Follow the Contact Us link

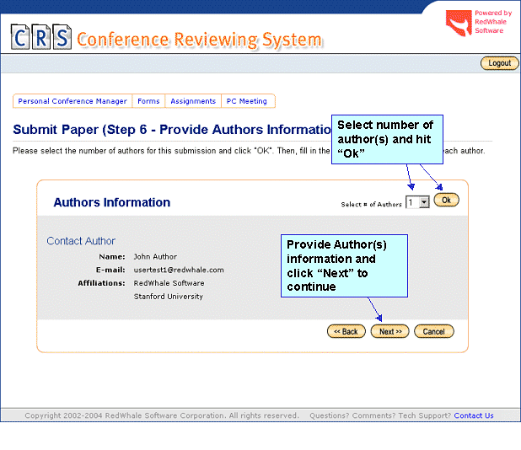pos(474,415)
